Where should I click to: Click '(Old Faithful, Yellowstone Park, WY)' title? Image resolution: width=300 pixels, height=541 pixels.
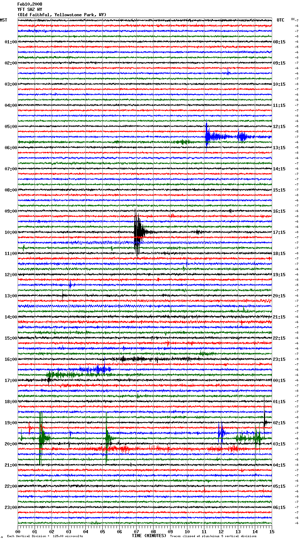click(62, 15)
